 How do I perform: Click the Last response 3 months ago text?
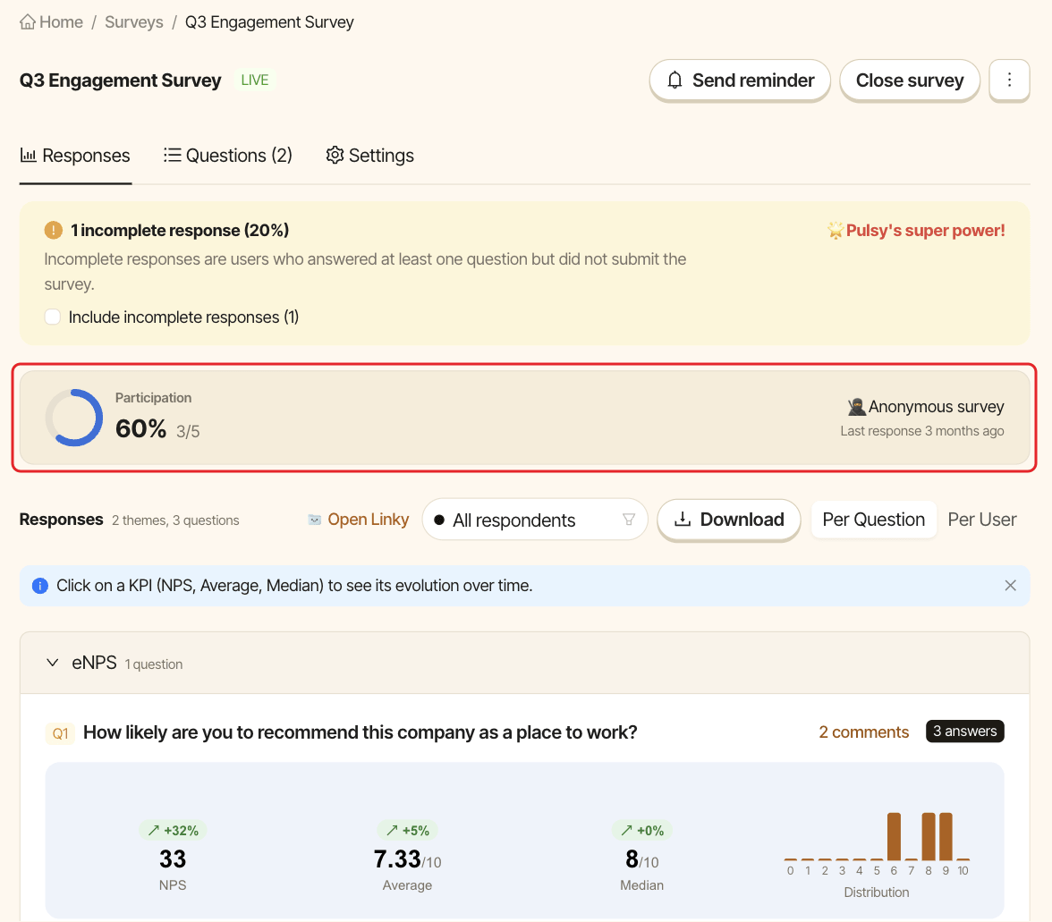[921, 431]
